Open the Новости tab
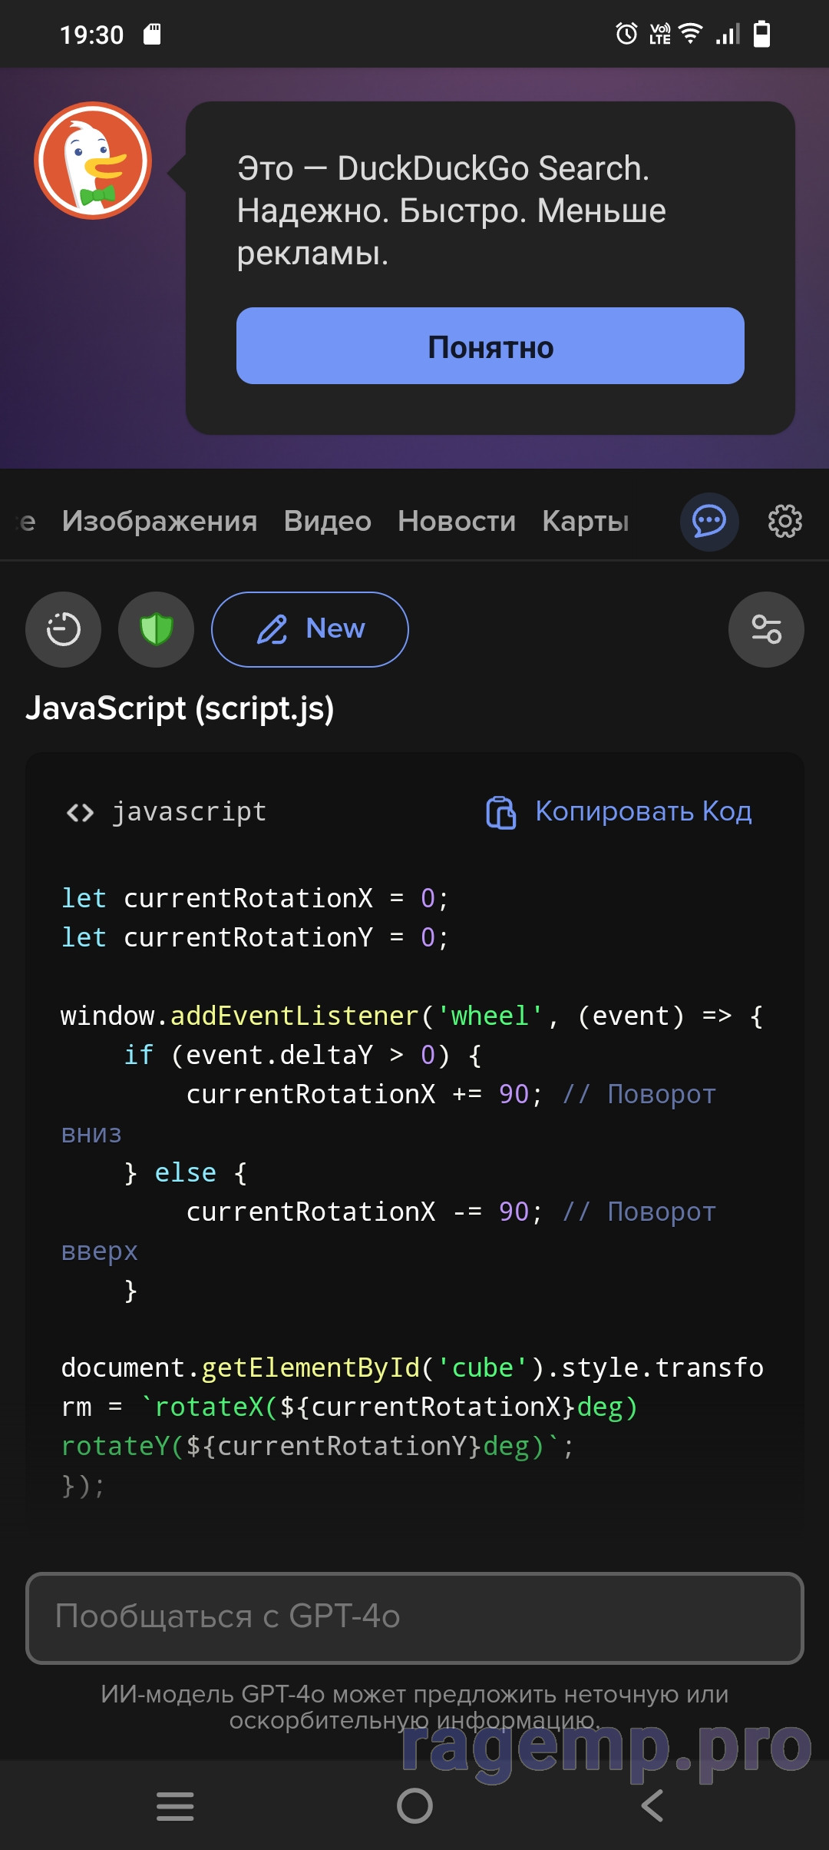This screenshot has height=1850, width=829. tap(457, 522)
